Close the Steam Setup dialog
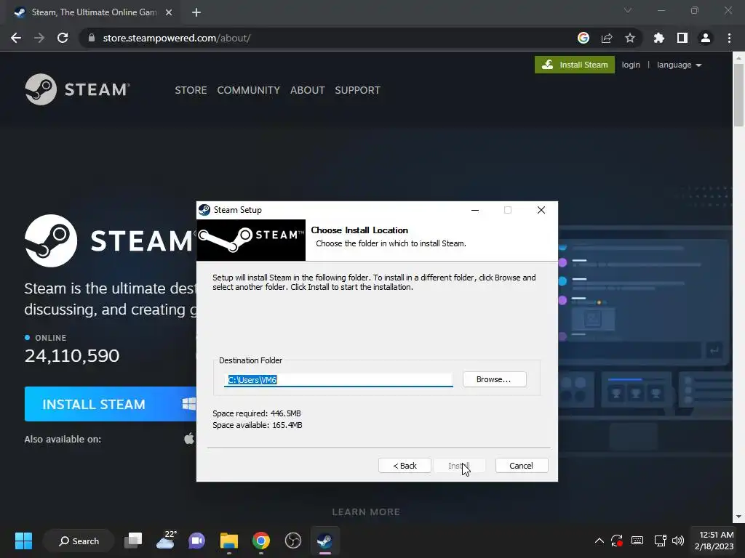Image resolution: width=745 pixels, height=558 pixels. pos(541,210)
